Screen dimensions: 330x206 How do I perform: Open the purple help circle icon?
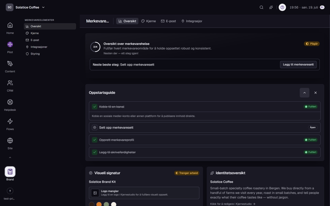point(282,7)
